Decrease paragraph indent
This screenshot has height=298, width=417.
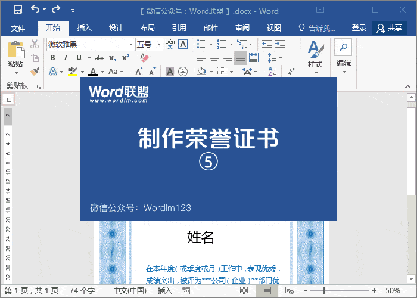click(267, 44)
